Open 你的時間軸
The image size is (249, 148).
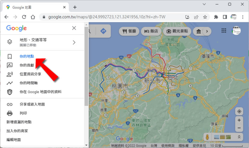point(28,83)
